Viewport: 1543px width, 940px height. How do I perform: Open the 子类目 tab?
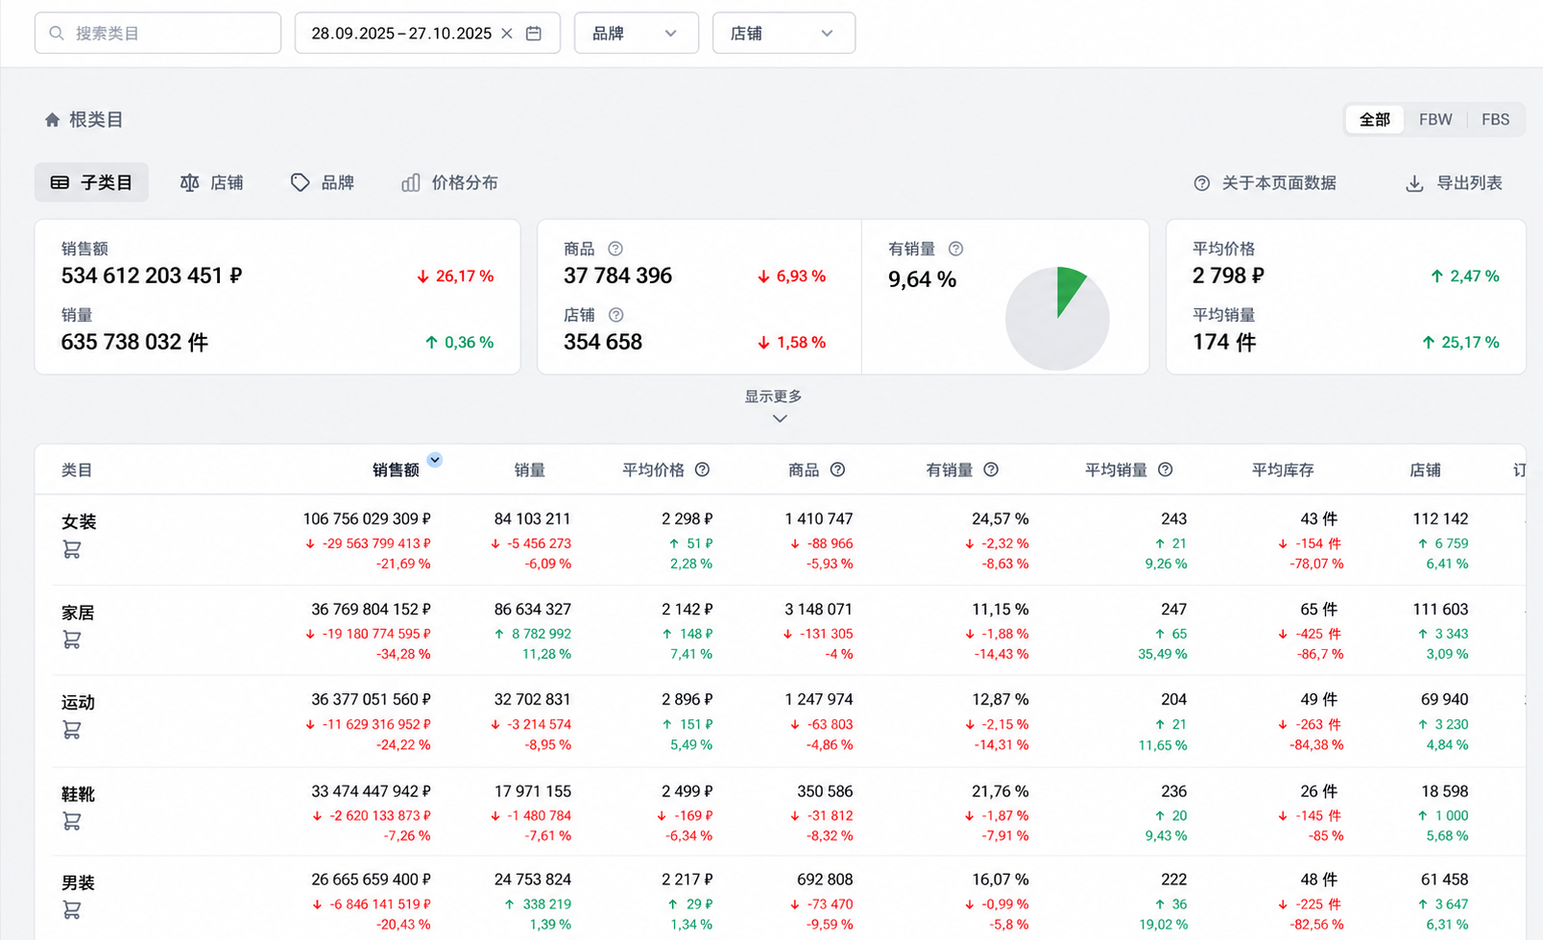click(x=91, y=182)
